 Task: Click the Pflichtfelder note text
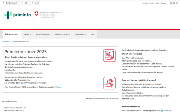click(x=102, y=99)
